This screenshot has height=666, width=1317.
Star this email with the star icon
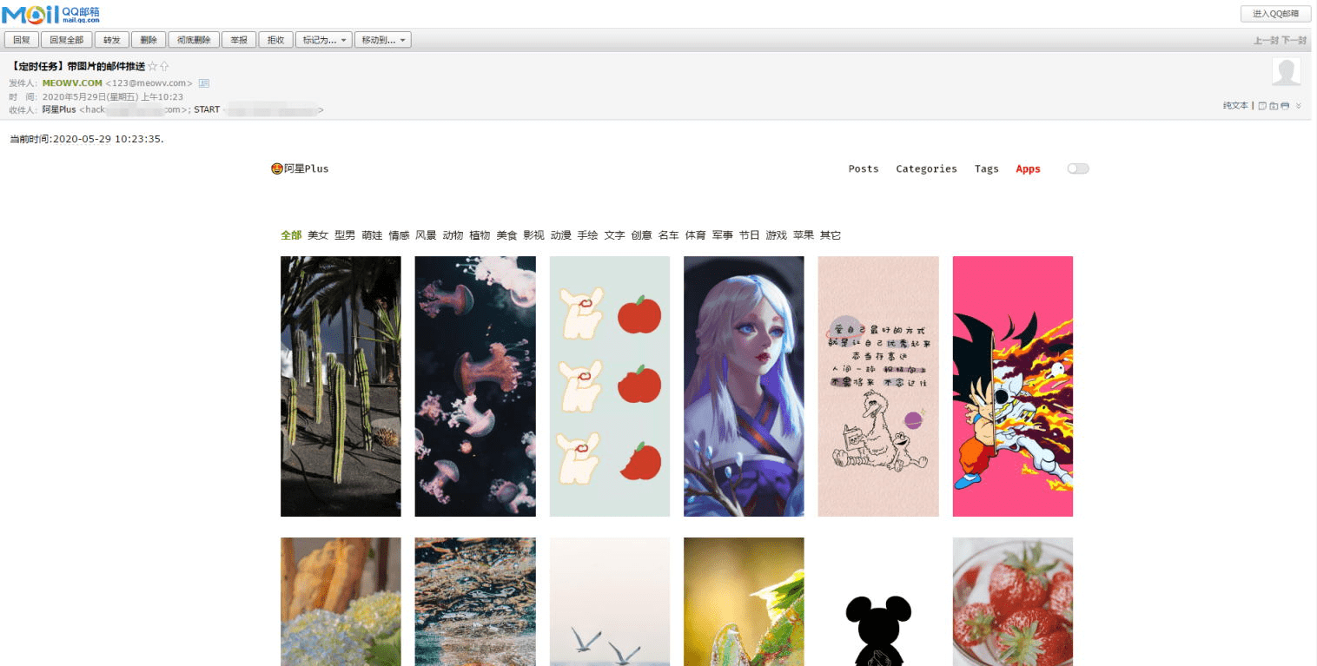[x=153, y=67]
